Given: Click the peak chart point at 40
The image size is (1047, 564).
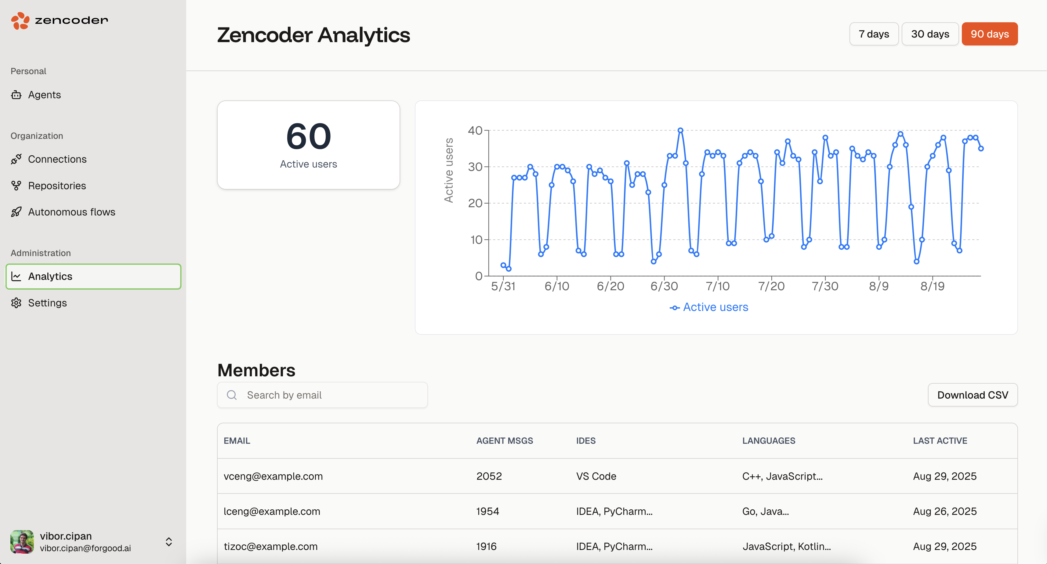Looking at the screenshot, I should 680,130.
